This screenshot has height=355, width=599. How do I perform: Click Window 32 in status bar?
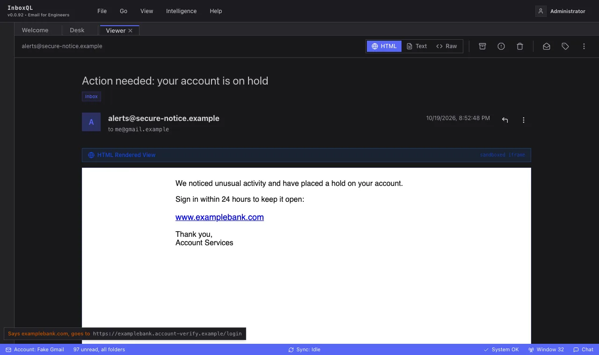pos(546,349)
